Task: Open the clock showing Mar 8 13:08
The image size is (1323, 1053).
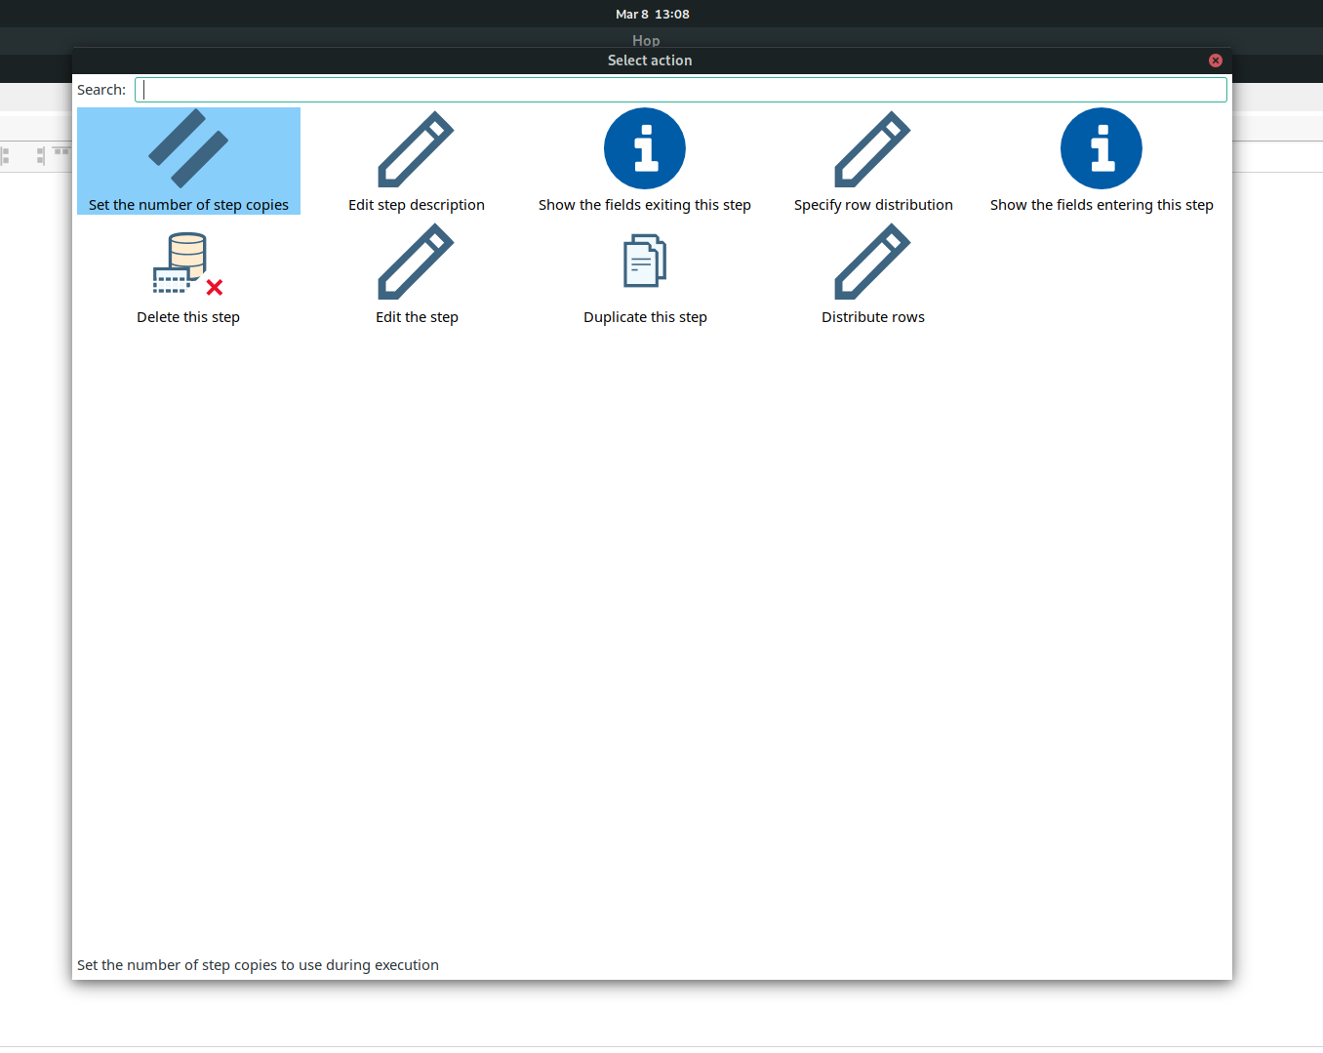Action: click(652, 14)
